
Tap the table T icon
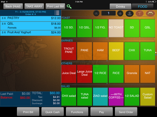pos(140,13)
